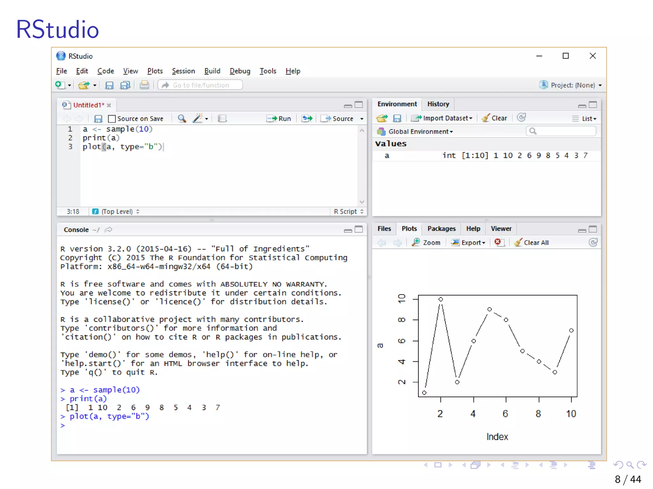Close the Untitled1 tab
Image resolution: width=653 pixels, height=489 pixels.
pos(109,105)
